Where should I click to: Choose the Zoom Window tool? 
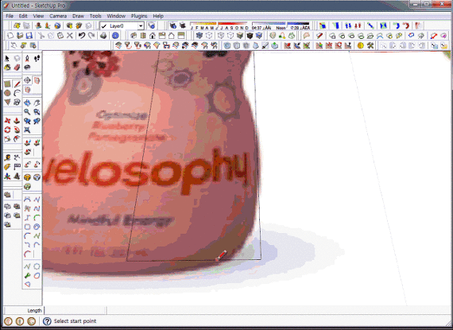pos(37,112)
